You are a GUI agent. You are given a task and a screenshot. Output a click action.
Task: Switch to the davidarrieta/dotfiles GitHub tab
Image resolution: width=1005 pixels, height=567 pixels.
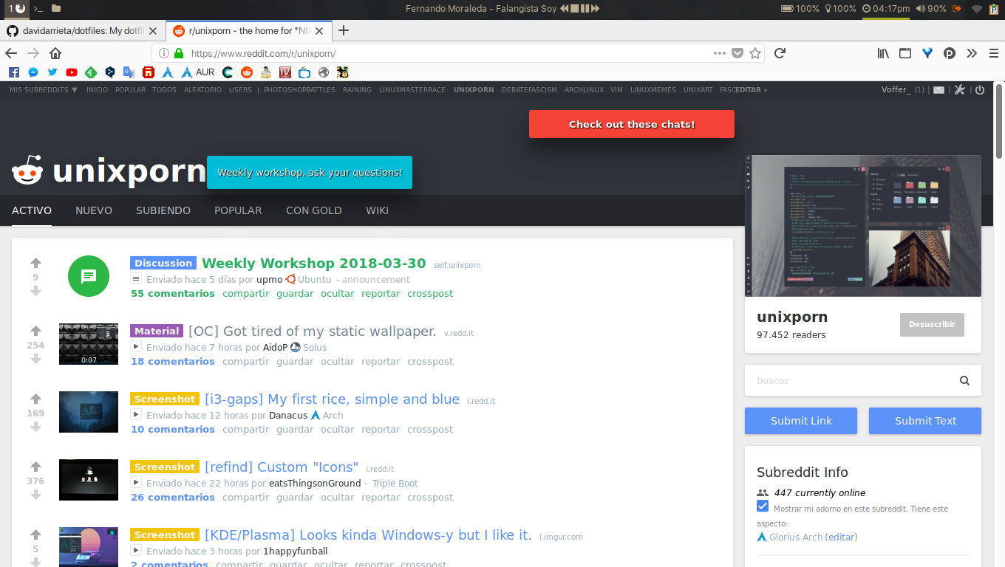pyautogui.click(x=82, y=31)
